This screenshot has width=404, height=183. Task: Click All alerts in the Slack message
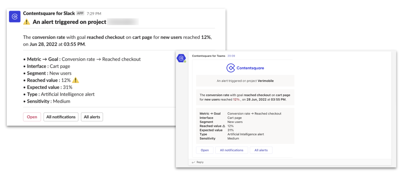tap(92, 117)
